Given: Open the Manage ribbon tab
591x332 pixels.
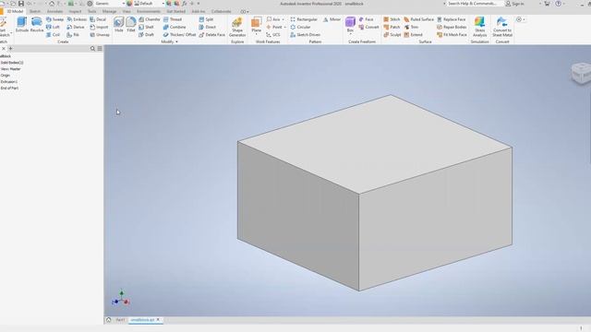Looking at the screenshot, I should click(109, 11).
